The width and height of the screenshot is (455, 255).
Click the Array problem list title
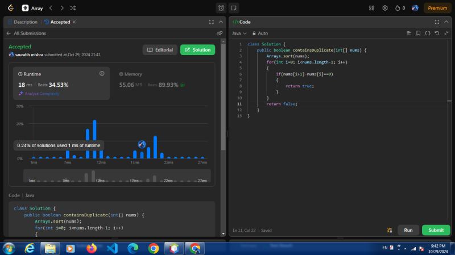[x=37, y=8]
